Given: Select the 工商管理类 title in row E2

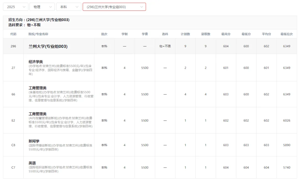Looking at the screenshot, I should coord(38,114).
